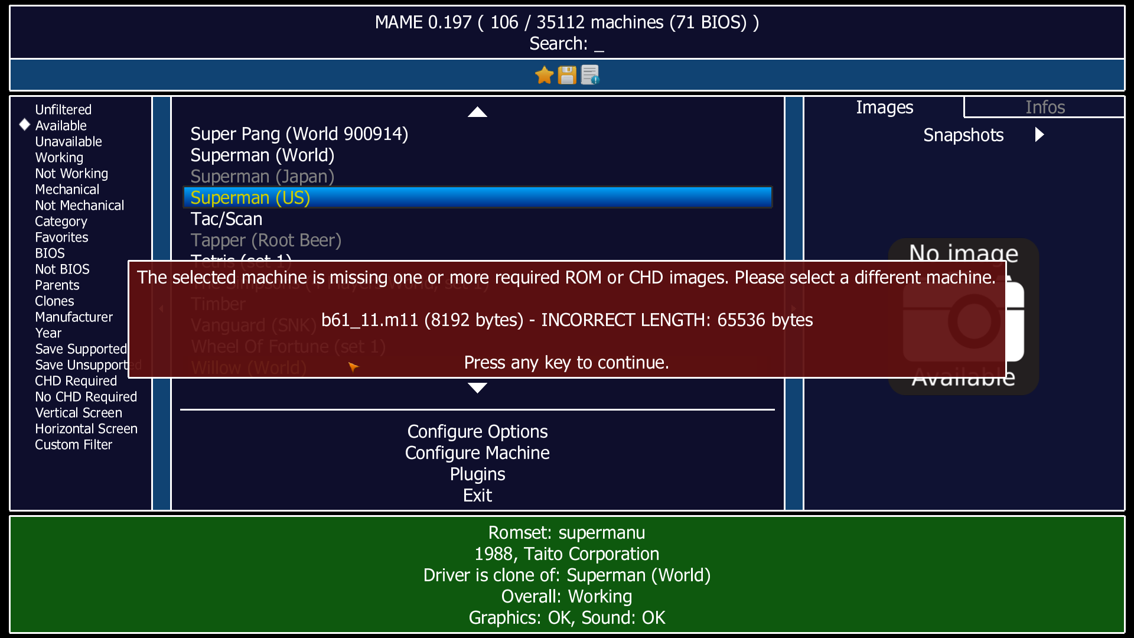The image size is (1134, 638).
Task: Enable Working machines filter
Action: pyautogui.click(x=58, y=158)
